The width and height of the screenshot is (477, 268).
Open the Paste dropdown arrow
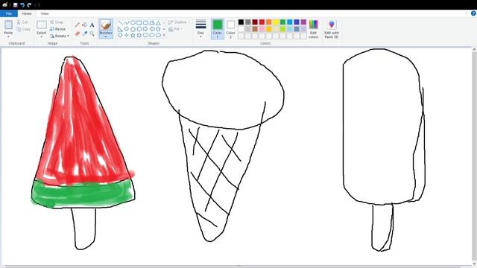8,37
